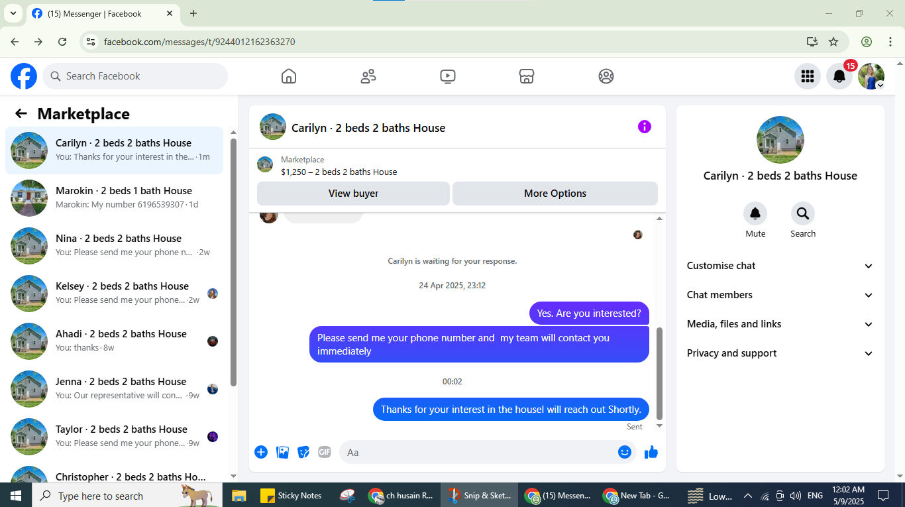Click the Facebook logo
This screenshot has width=905, height=507.
(x=24, y=76)
